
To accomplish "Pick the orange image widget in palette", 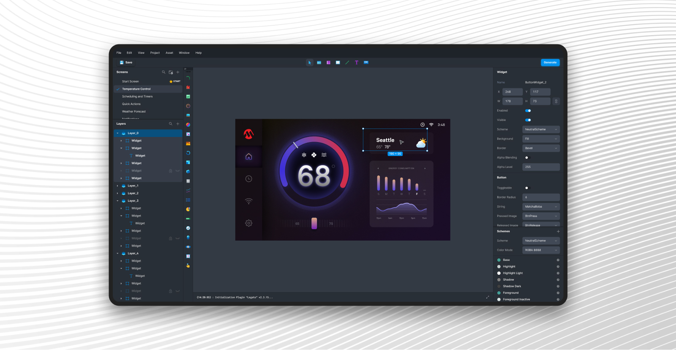I will (x=188, y=144).
